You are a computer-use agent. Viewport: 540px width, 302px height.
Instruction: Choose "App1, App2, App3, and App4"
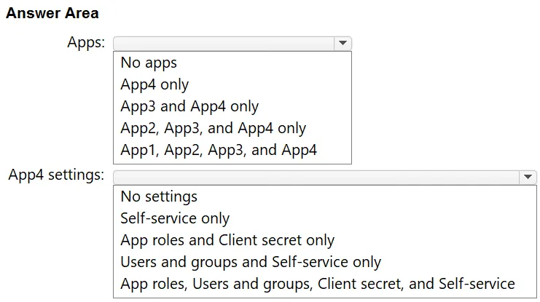tap(219, 150)
